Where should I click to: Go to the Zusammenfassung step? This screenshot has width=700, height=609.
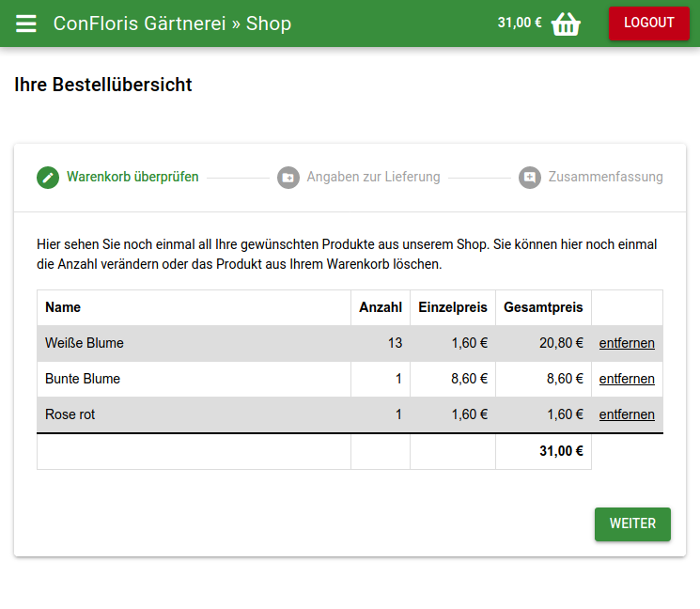(605, 177)
